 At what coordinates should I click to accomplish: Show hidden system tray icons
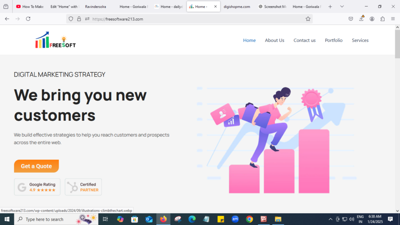click(330, 219)
